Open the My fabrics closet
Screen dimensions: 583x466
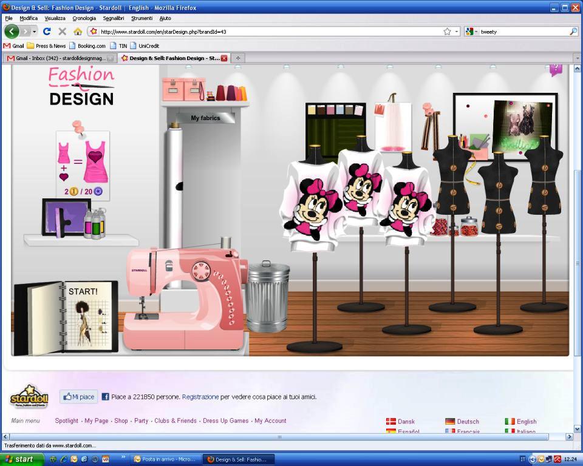205,118
